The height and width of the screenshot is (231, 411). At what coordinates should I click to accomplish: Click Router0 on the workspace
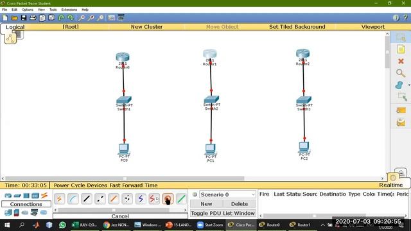pos(123,57)
